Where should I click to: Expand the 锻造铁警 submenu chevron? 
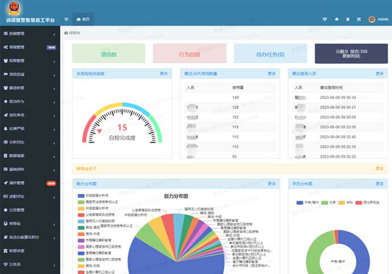click(x=54, y=88)
